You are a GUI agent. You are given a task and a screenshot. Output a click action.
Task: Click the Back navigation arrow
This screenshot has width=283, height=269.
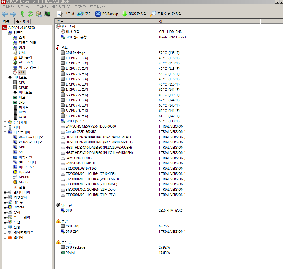pos(5,14)
